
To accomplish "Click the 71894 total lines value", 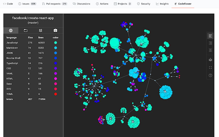I will (x=42, y=99).
